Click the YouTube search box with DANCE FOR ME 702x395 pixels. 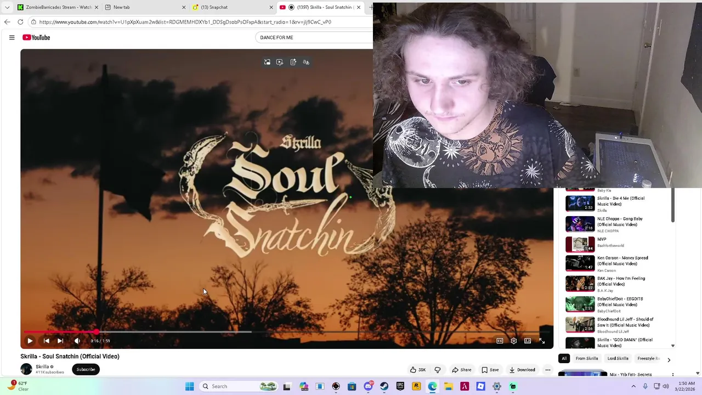point(314,37)
